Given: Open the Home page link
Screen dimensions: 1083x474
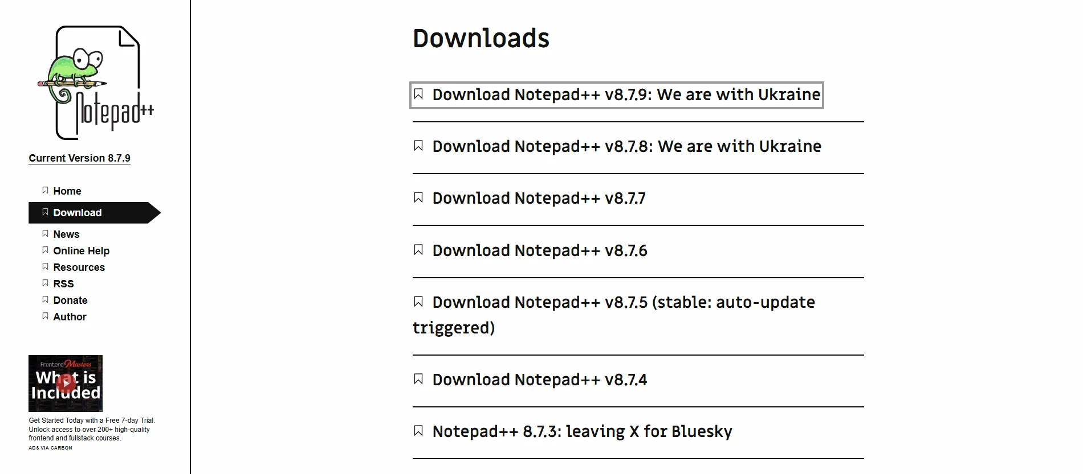Looking at the screenshot, I should [x=67, y=191].
